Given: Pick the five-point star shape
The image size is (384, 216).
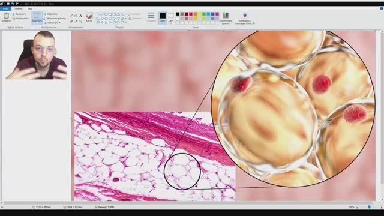Looking at the screenshot, I should click(x=106, y=22).
